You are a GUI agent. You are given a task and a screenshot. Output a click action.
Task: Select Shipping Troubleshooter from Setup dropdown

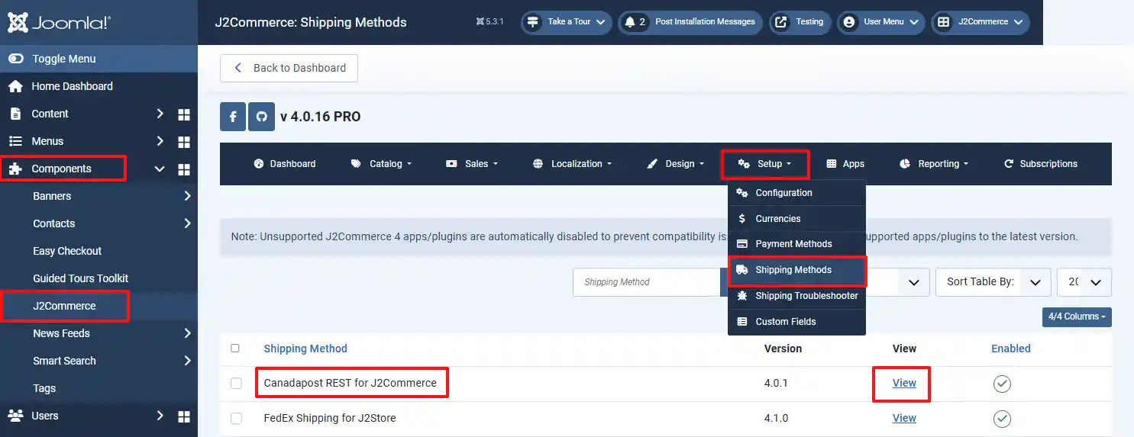pos(796,296)
